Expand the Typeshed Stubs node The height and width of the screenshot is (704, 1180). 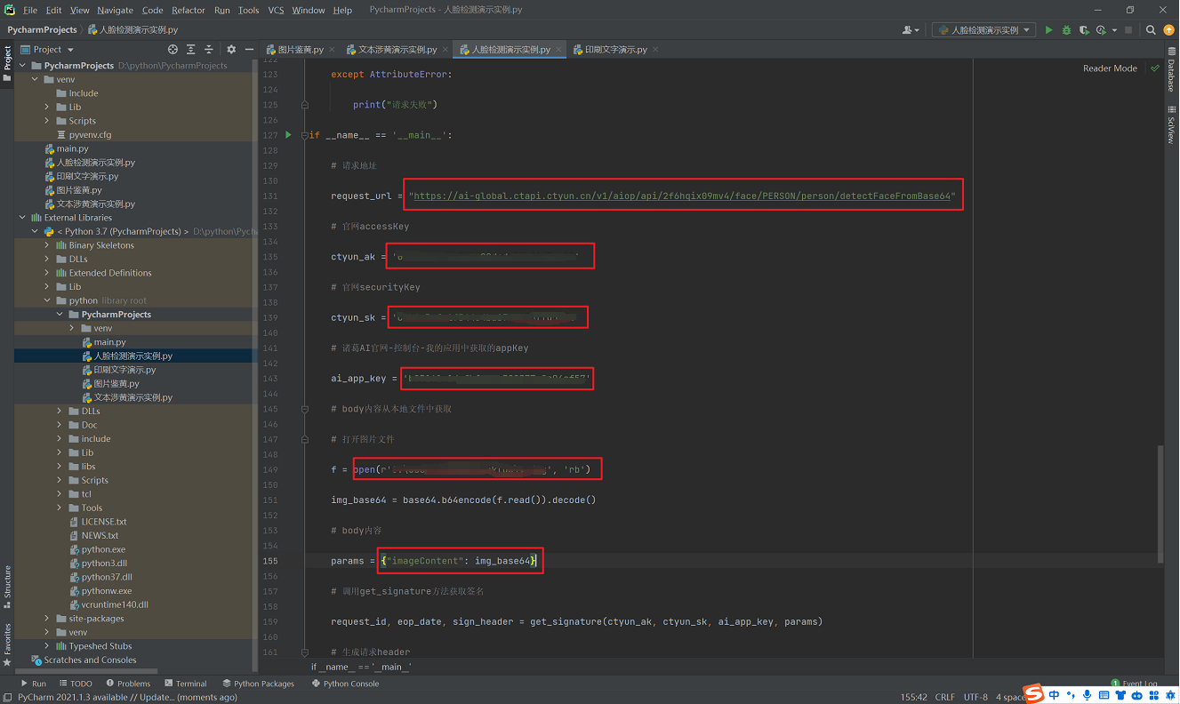click(47, 646)
